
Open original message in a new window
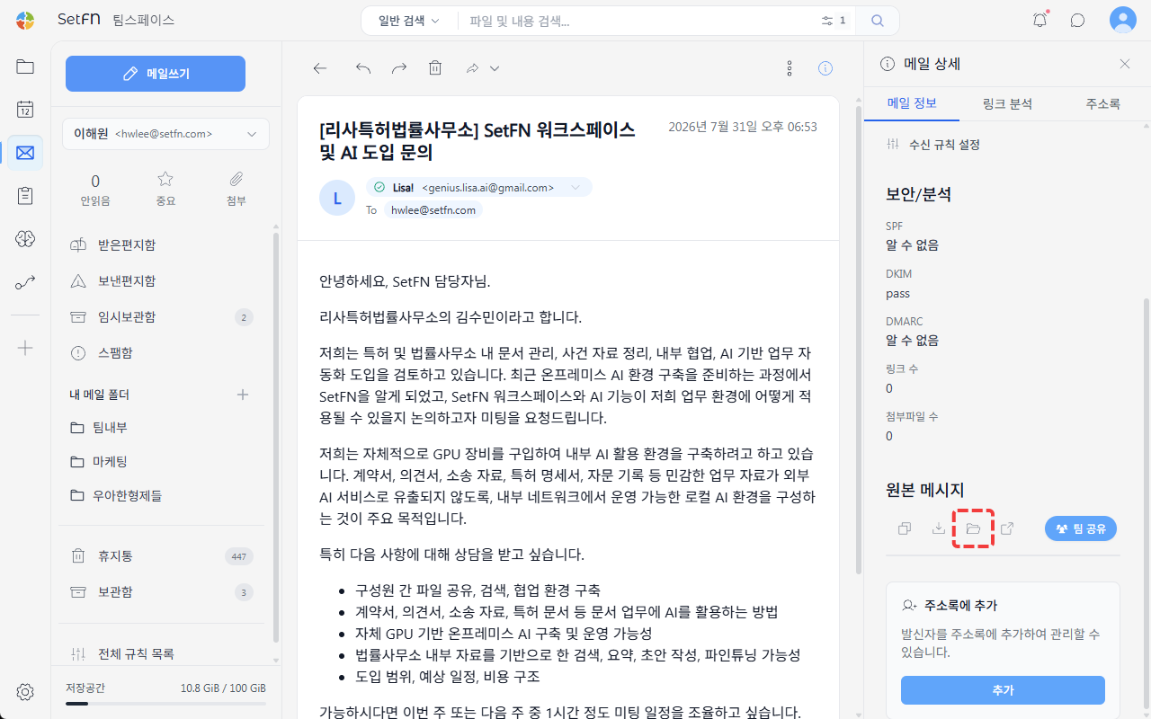coord(1007,528)
